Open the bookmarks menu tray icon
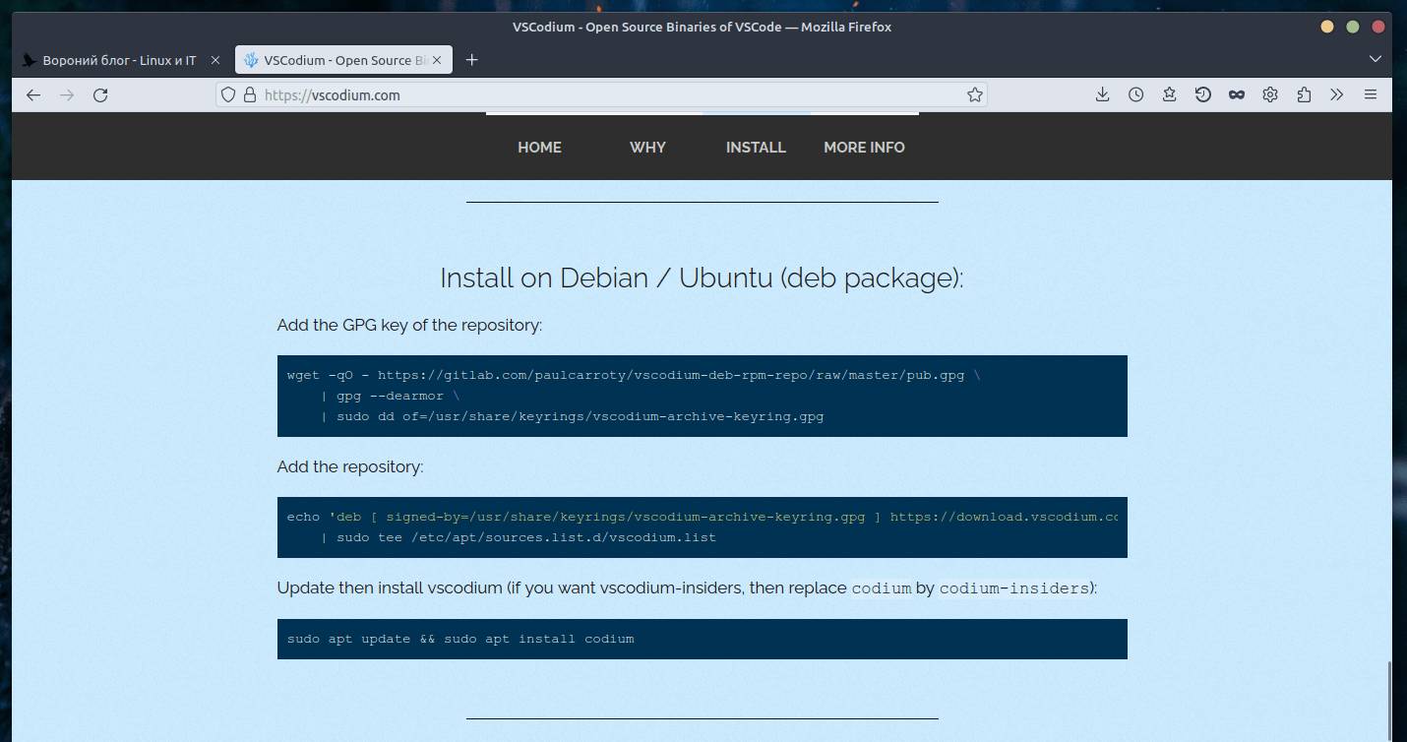The image size is (1407, 742). [1169, 95]
